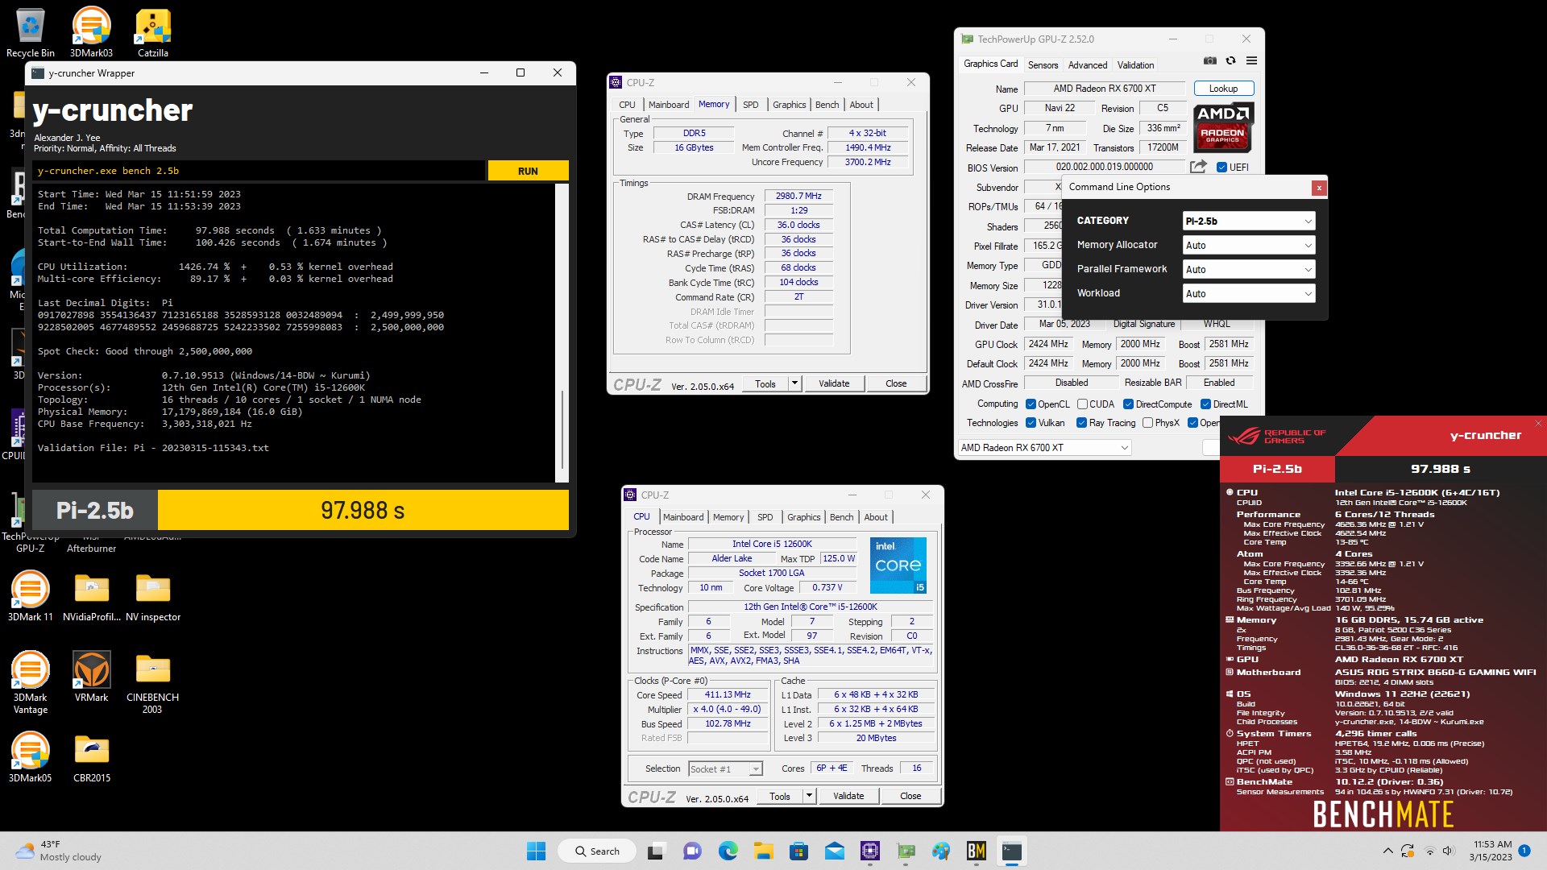Viewport: 1547px width, 870px height.
Task: Click the y-cruncher command input field
Action: click(259, 171)
